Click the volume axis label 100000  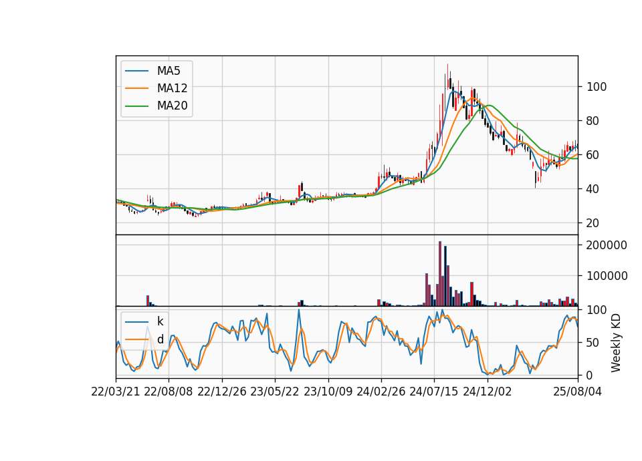point(607,276)
